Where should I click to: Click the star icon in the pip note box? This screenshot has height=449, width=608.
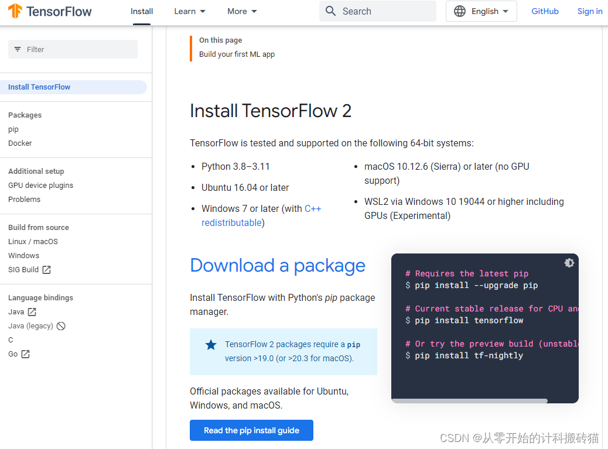pos(211,345)
